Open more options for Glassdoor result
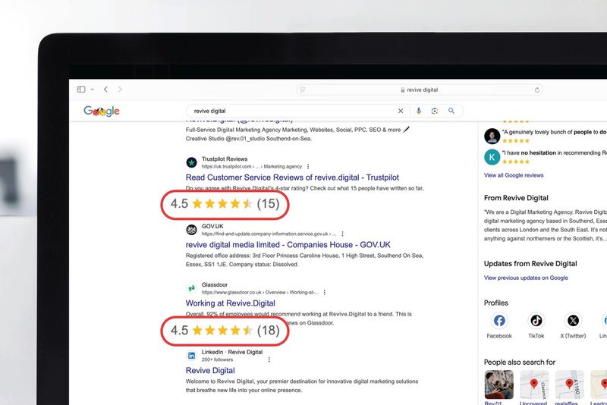The height and width of the screenshot is (405, 607). tap(325, 293)
